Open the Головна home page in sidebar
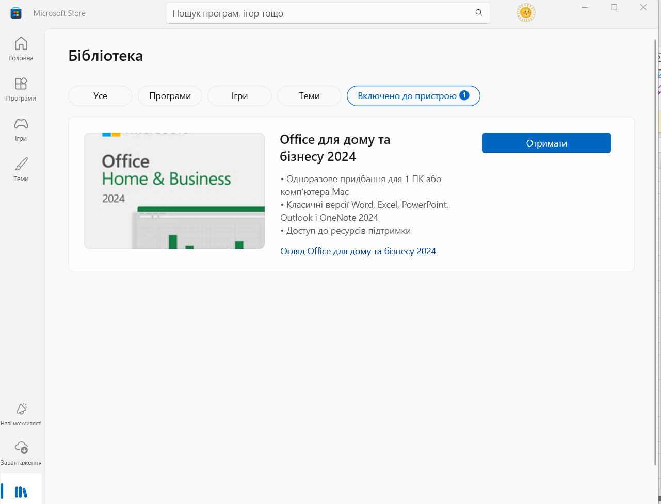The height and width of the screenshot is (504, 661). pos(21,49)
